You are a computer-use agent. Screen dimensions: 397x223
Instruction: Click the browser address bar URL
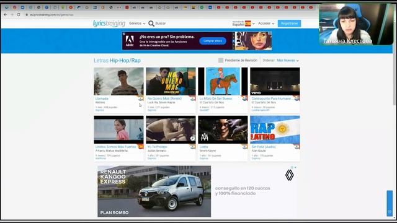tap(51, 15)
